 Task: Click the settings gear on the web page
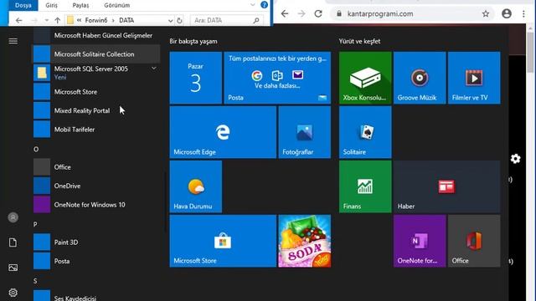(516, 159)
